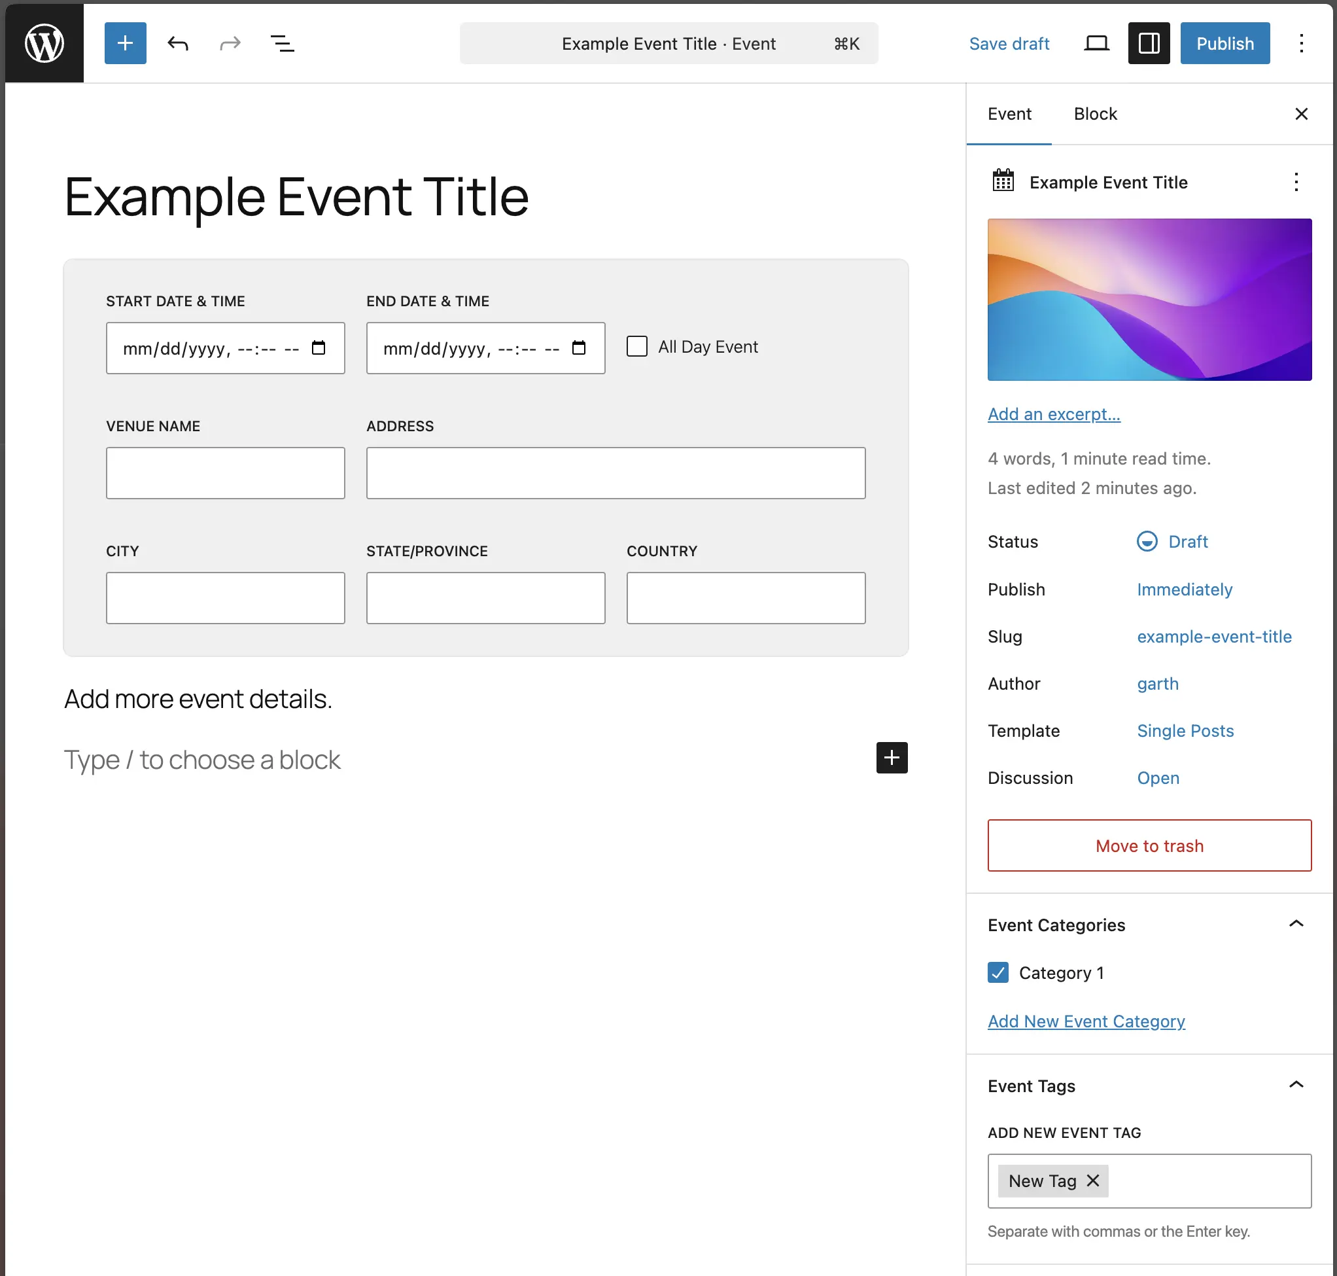Switch to the Block tab
Viewport: 1337px width, 1276px height.
(1095, 114)
